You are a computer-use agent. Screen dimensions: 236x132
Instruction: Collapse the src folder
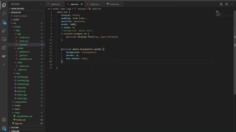click(x=15, y=23)
